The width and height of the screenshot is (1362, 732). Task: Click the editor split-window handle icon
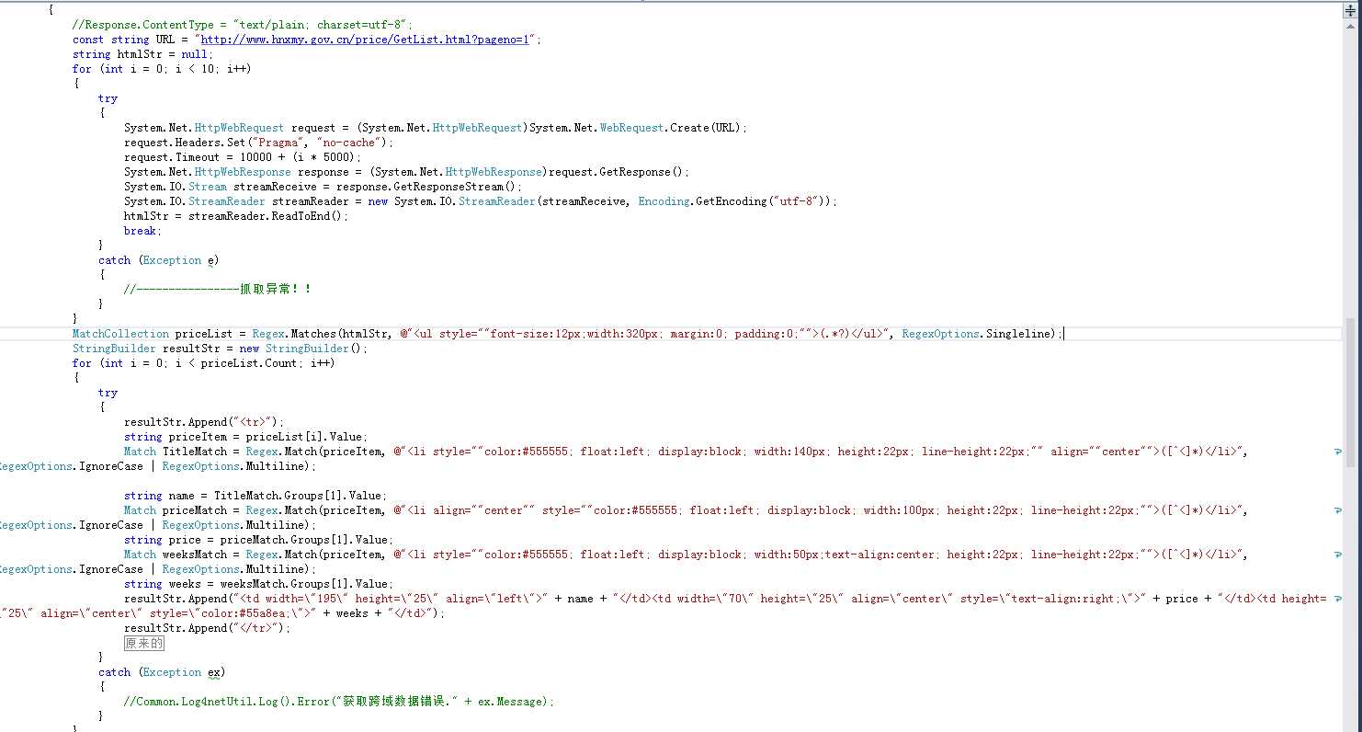1350,9
